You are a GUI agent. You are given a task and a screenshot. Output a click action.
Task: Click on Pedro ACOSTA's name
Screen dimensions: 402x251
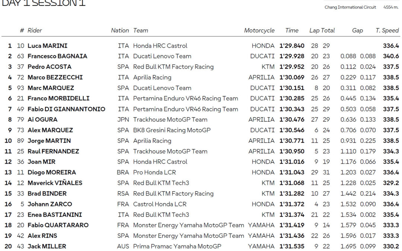click(x=50, y=67)
